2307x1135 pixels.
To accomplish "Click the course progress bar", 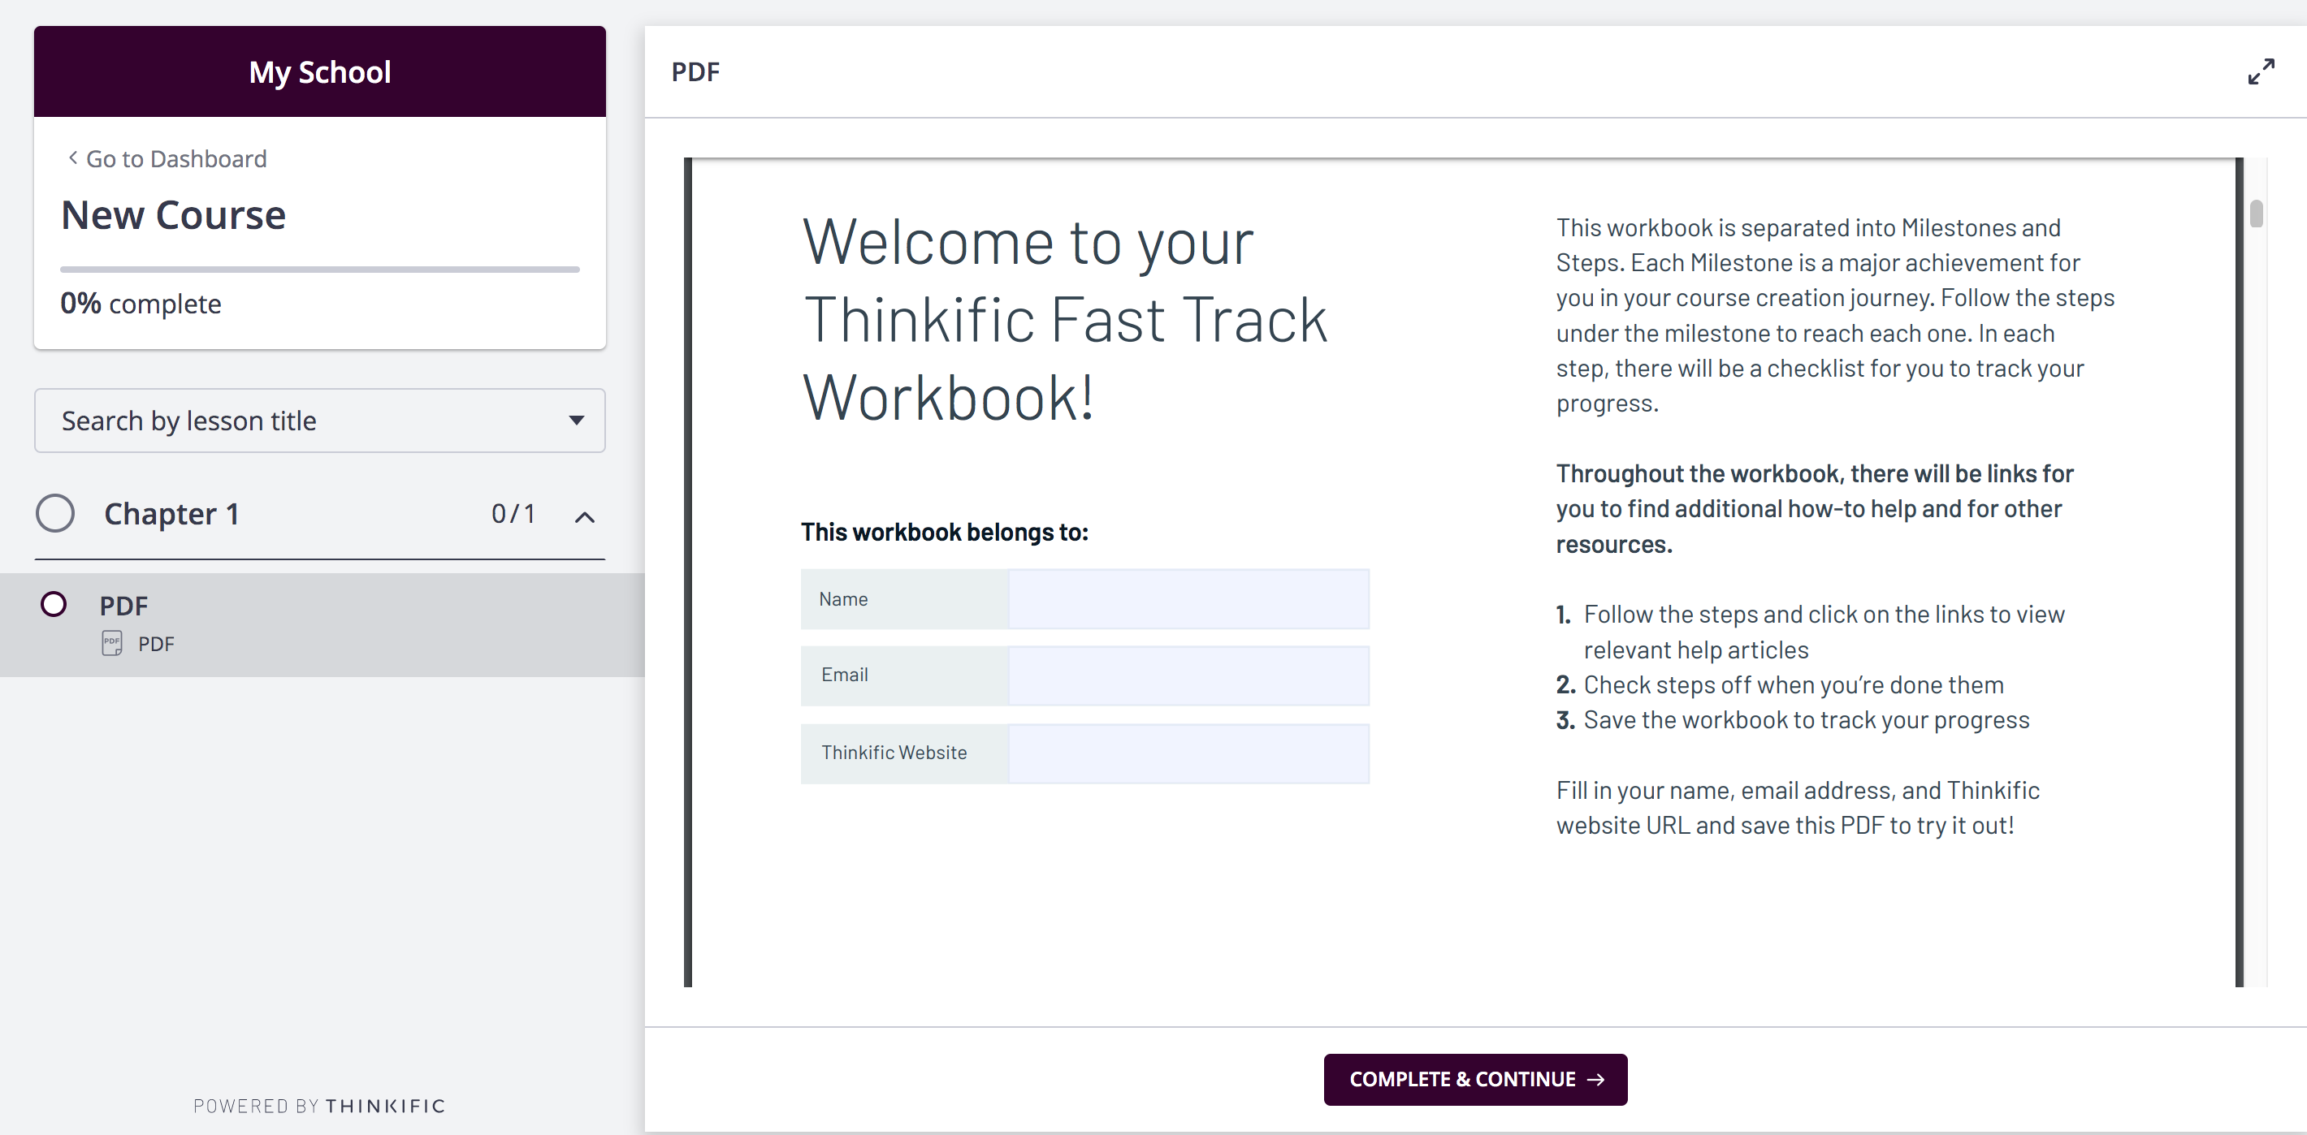I will pyautogui.click(x=320, y=269).
